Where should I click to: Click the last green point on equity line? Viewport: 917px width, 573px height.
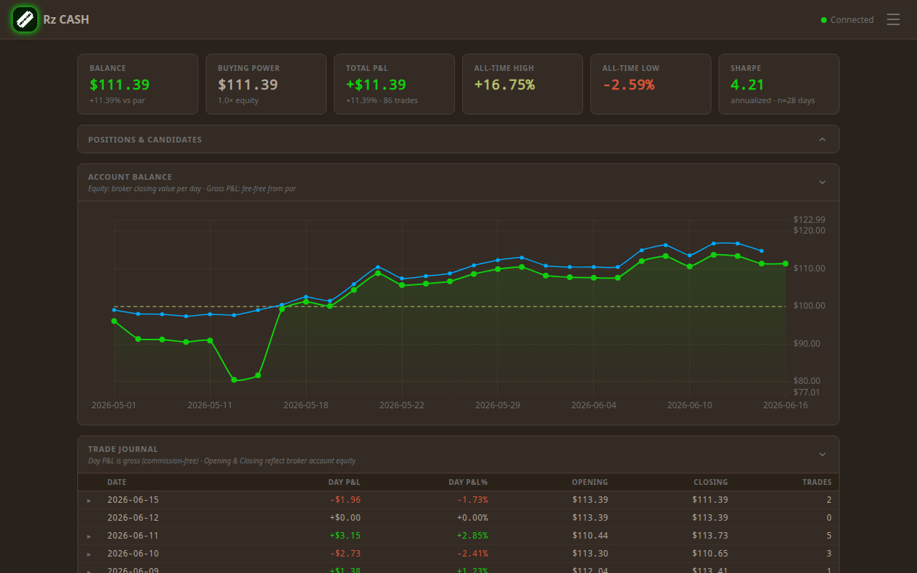[x=786, y=264]
